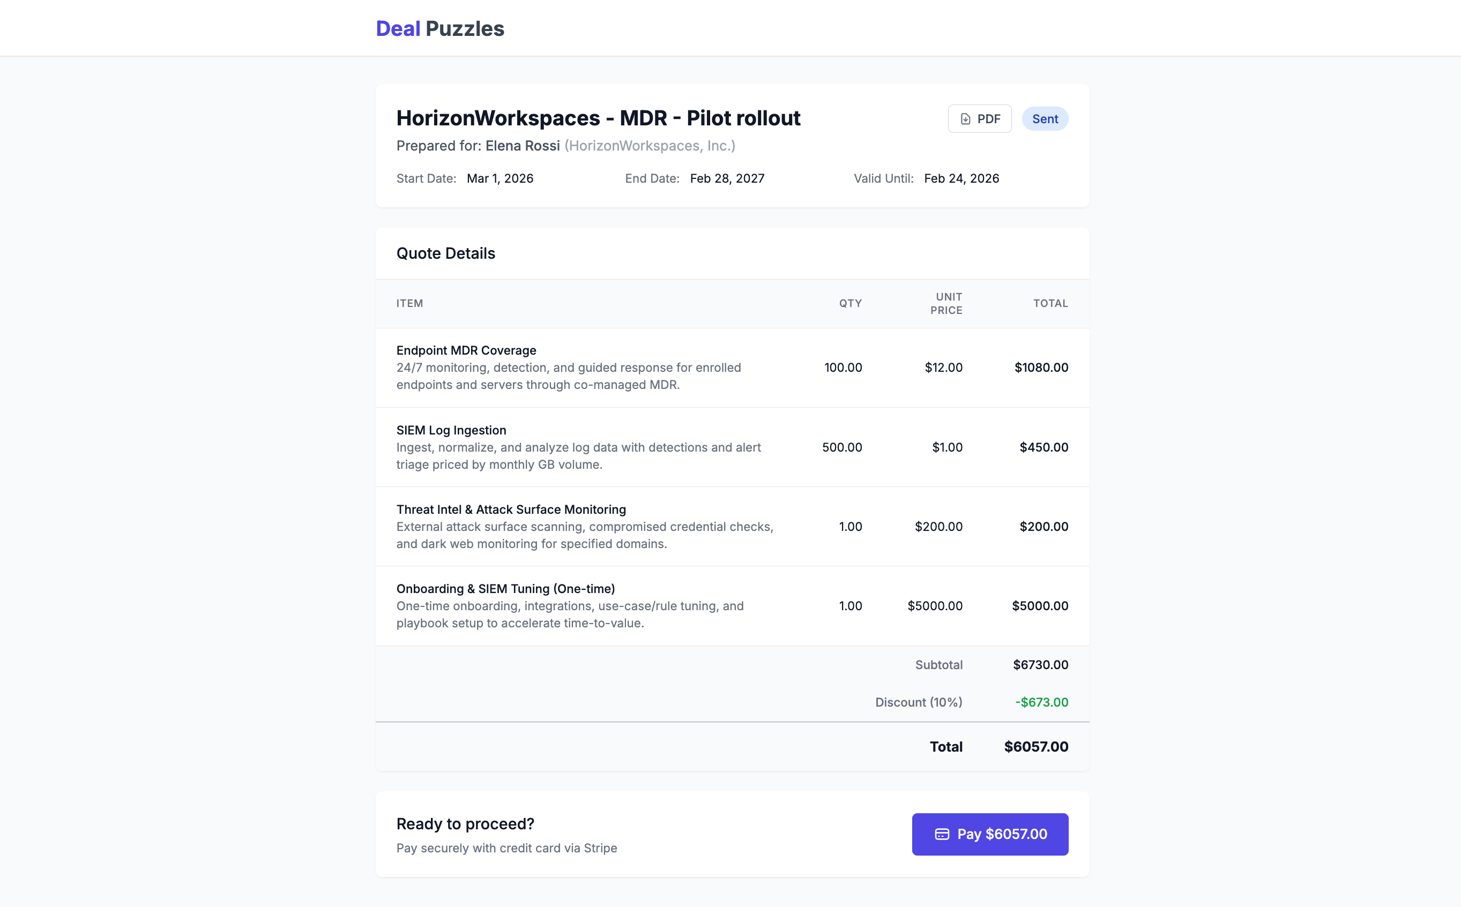Select the SIEM Log Ingestion line item

[x=451, y=430]
